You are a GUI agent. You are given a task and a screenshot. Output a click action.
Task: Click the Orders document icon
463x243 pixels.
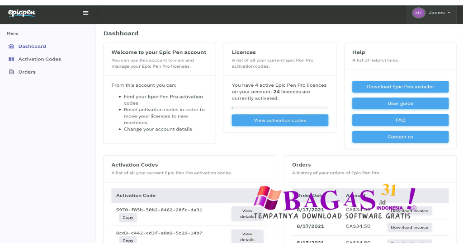coord(11,72)
